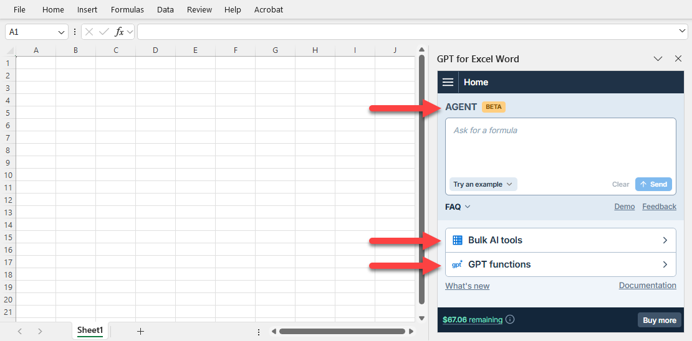Expand the FAQ section
692x341 pixels.
click(x=458, y=206)
